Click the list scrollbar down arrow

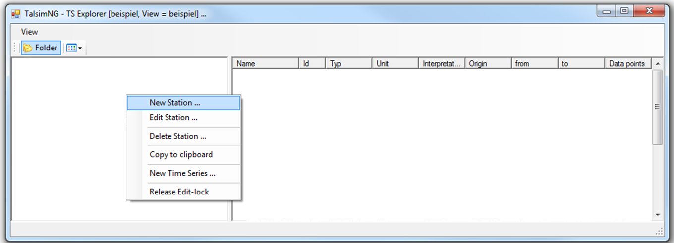658,215
